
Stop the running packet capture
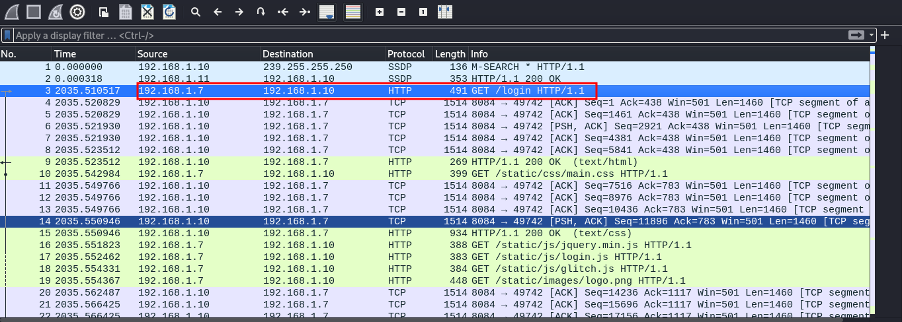tap(34, 11)
